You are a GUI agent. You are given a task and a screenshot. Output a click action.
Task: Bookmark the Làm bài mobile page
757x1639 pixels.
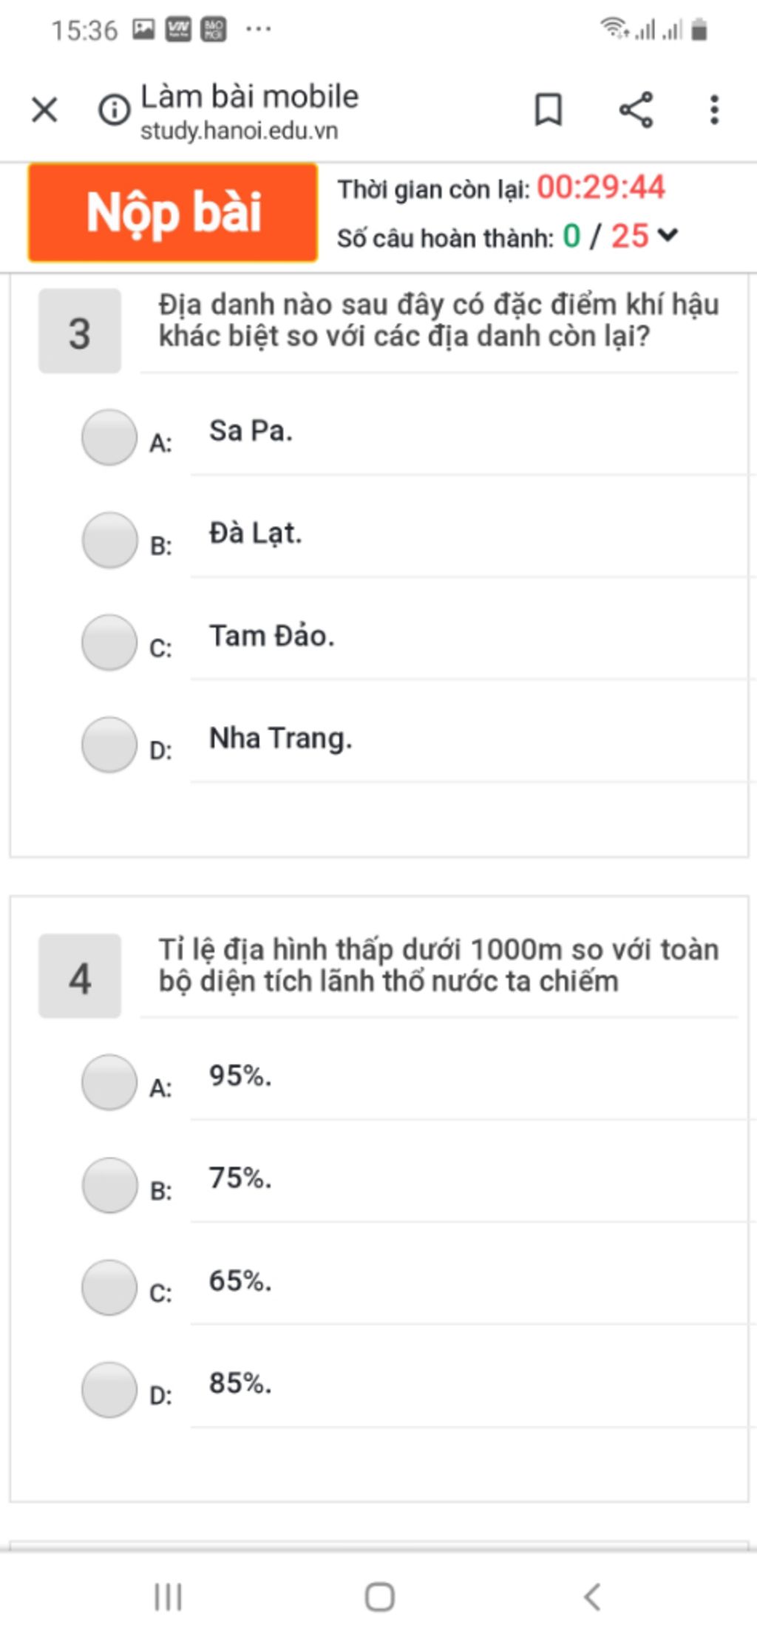point(548,110)
